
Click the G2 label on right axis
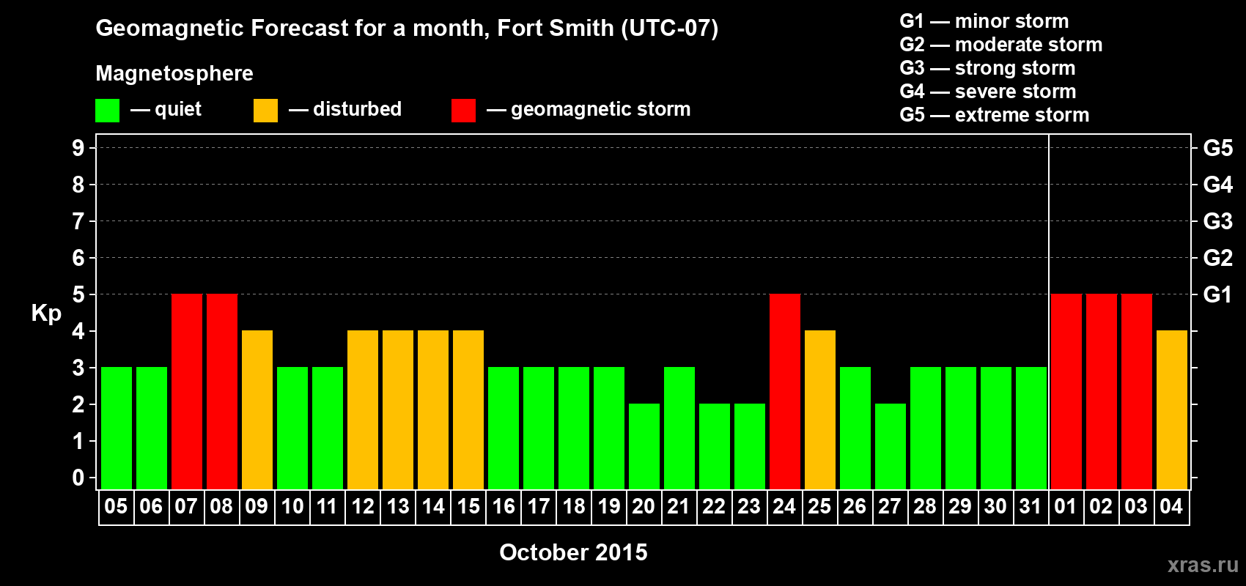tap(1217, 258)
